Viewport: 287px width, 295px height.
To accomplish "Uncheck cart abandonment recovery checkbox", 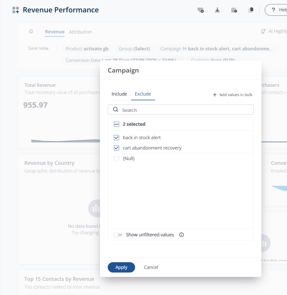I will point(117,148).
